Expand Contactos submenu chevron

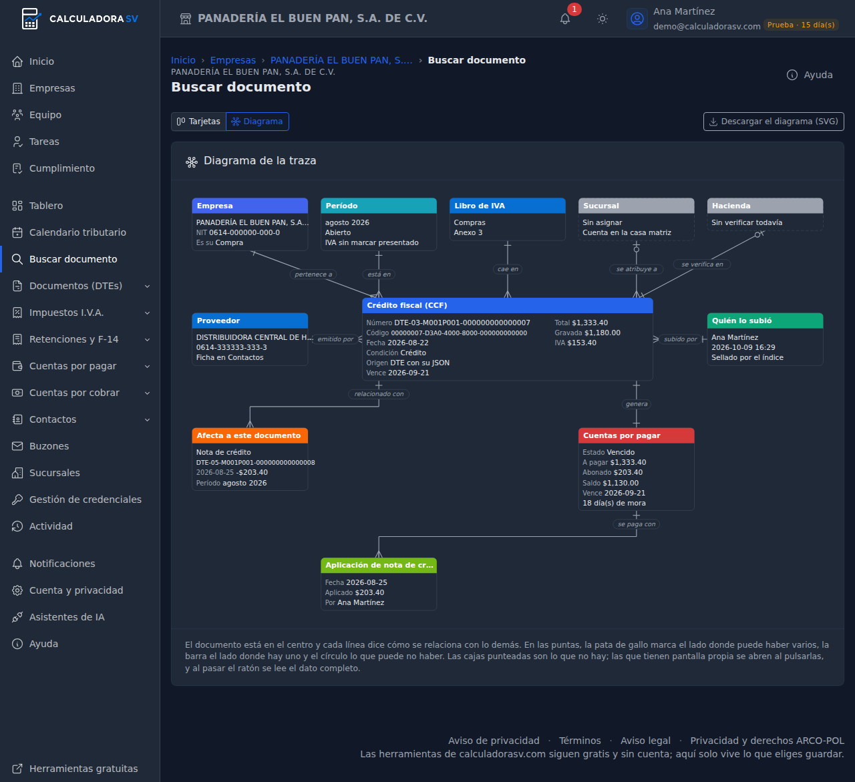[x=148, y=419]
